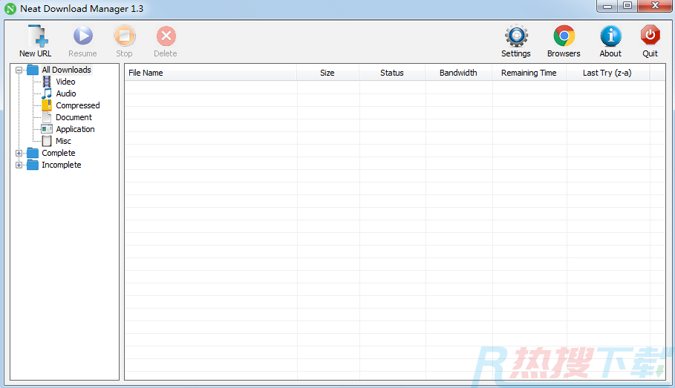Click the Neat Download Manager logo icon
The width and height of the screenshot is (675, 388).
(10, 9)
